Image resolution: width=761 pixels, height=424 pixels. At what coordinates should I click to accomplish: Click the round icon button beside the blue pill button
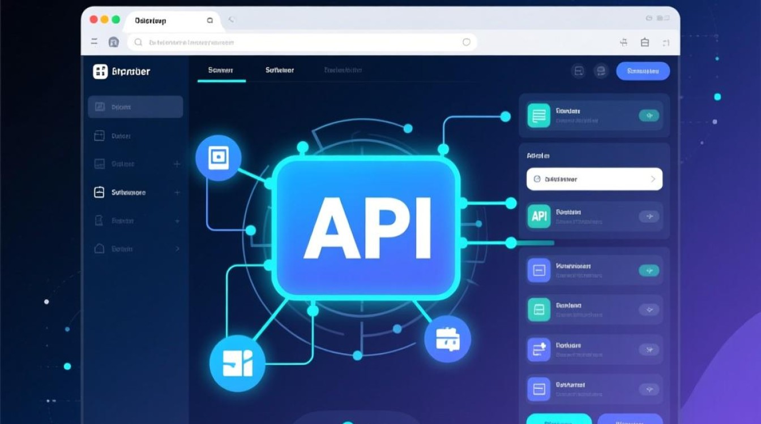[601, 71]
